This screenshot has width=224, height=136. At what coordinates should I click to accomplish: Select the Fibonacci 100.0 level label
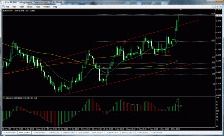pos(213,40)
